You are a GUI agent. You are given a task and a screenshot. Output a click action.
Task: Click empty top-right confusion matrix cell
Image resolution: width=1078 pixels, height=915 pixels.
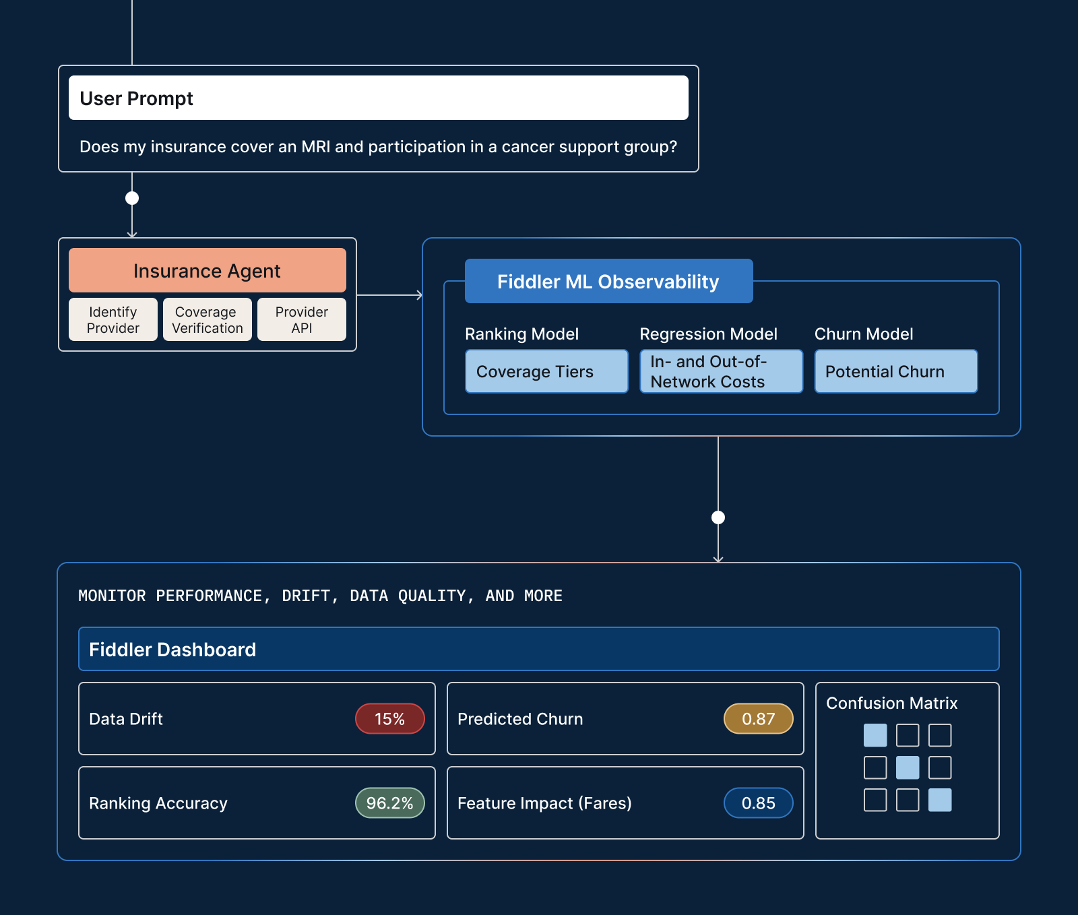point(940,735)
